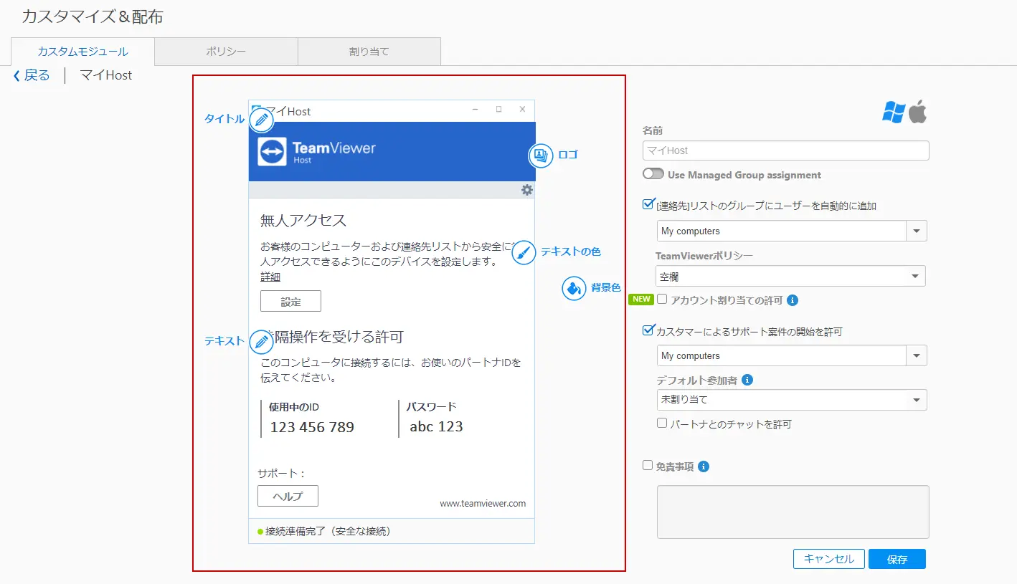The width and height of the screenshot is (1017, 584).
Task: Click the abc 123 password value
Action: click(436, 426)
